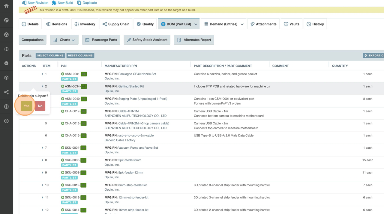Click green plus icon beside SKU-0004
The height and width of the screenshot is (214, 384).
(62, 148)
